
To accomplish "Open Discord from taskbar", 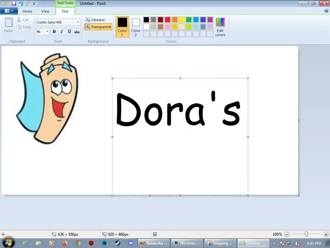I will [131, 243].
